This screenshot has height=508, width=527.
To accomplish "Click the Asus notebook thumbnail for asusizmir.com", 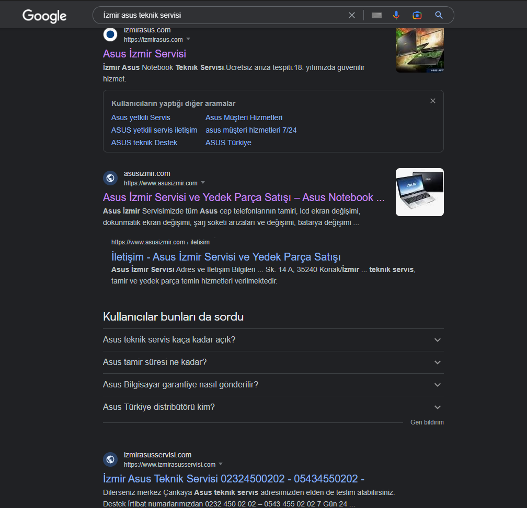I will tap(420, 192).
